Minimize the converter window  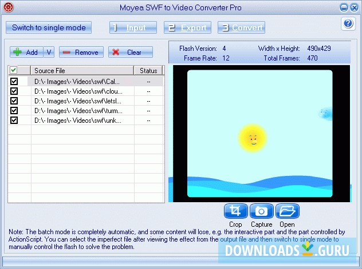coord(344,7)
